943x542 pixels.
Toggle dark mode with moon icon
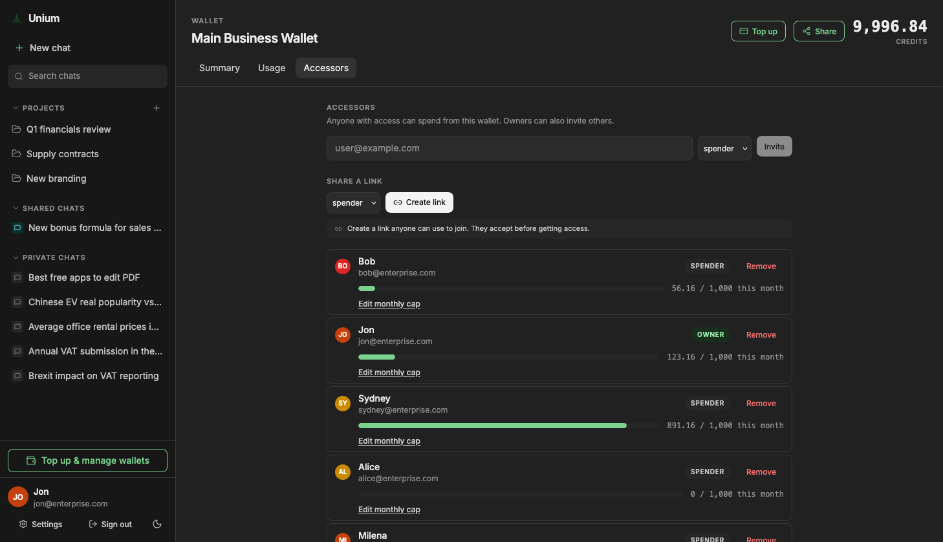coord(157,524)
